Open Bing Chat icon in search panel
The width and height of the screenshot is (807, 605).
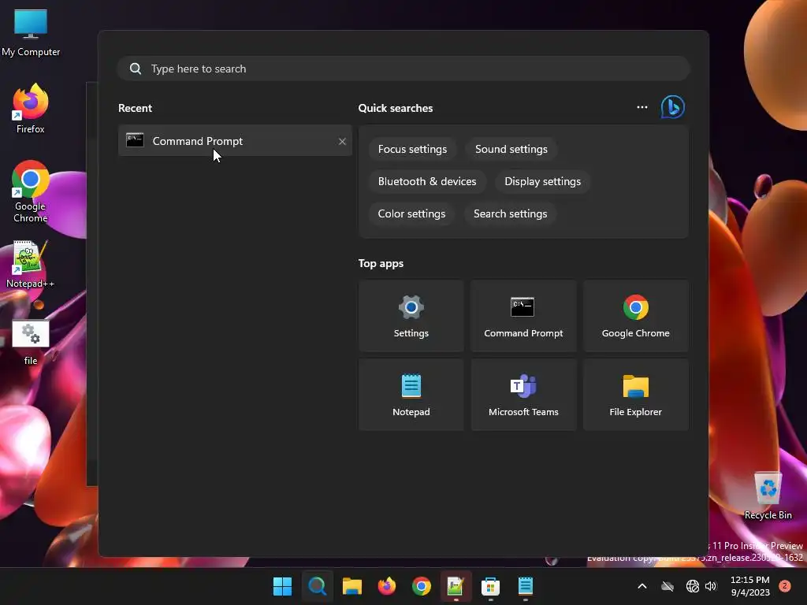click(x=672, y=107)
